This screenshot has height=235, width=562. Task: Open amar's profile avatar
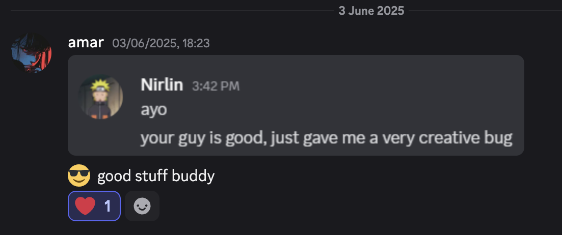(31, 52)
